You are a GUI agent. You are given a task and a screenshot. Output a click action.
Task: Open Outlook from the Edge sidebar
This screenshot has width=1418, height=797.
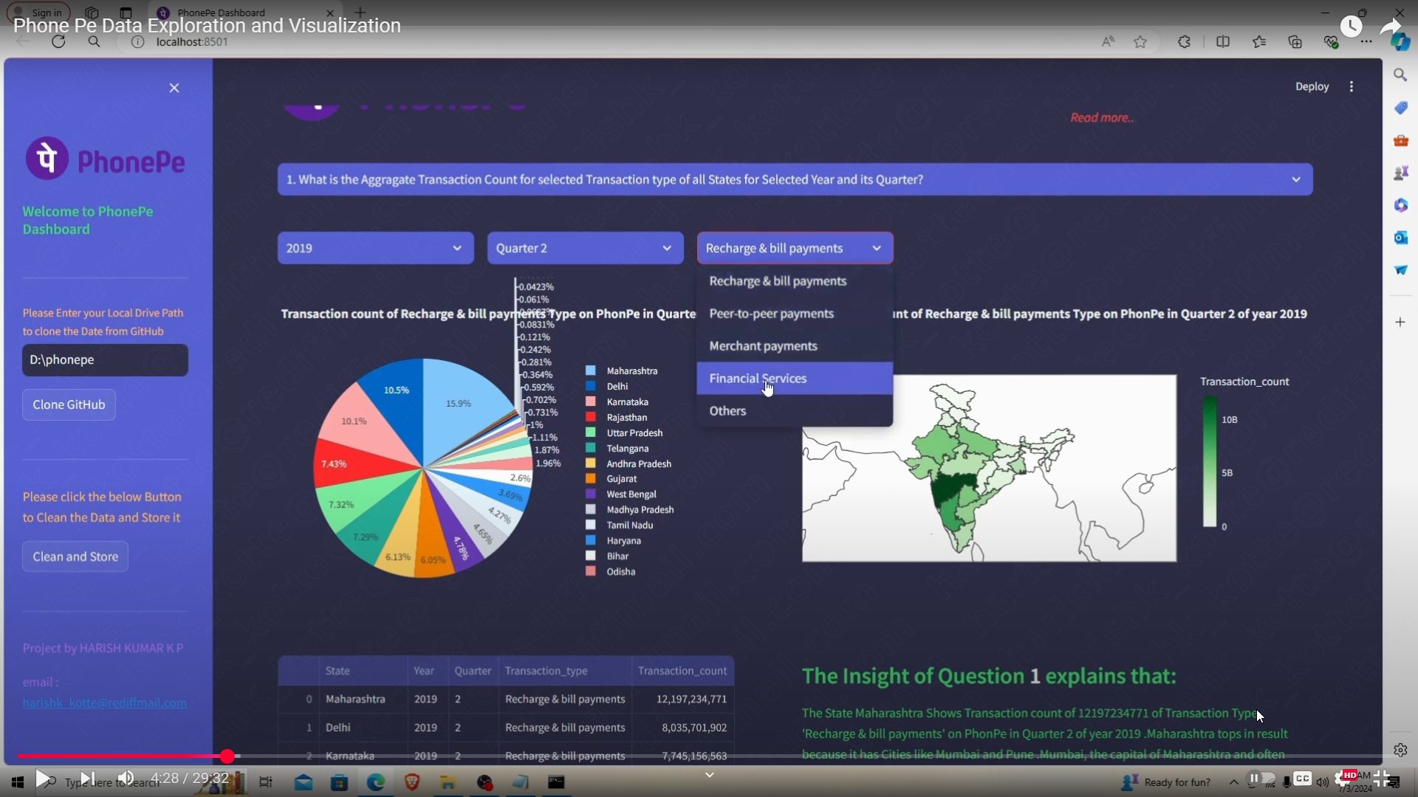1401,238
